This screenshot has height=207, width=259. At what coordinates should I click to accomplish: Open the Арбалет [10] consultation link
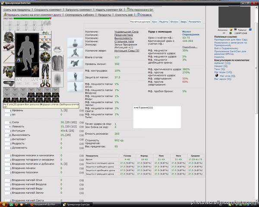[222, 63]
